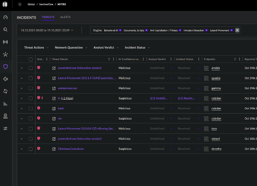Open endpoint link quadra
Viewport: 257px width, 186px height.
pyautogui.click(x=216, y=78)
